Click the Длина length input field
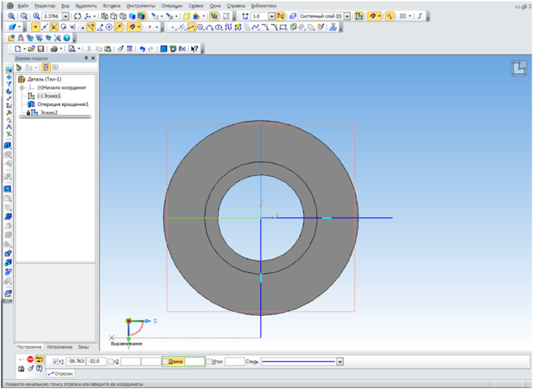The image size is (533, 389). [194, 362]
